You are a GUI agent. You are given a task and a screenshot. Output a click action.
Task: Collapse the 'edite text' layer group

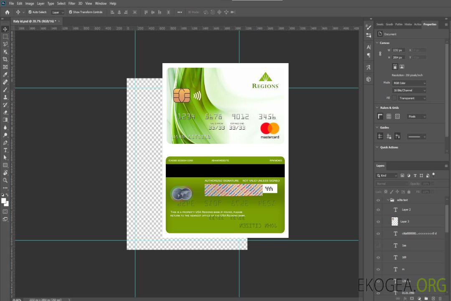click(x=388, y=200)
